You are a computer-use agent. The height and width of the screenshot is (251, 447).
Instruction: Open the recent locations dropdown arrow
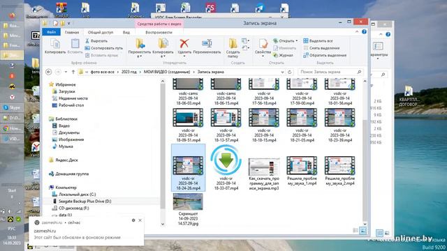click(x=66, y=72)
